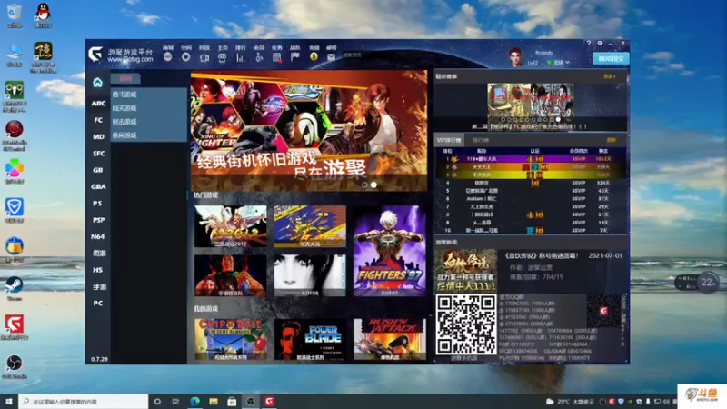Screen dimensions: 727x409
Task: Click 刷新 link beside ranking tabs
Action: (611, 140)
